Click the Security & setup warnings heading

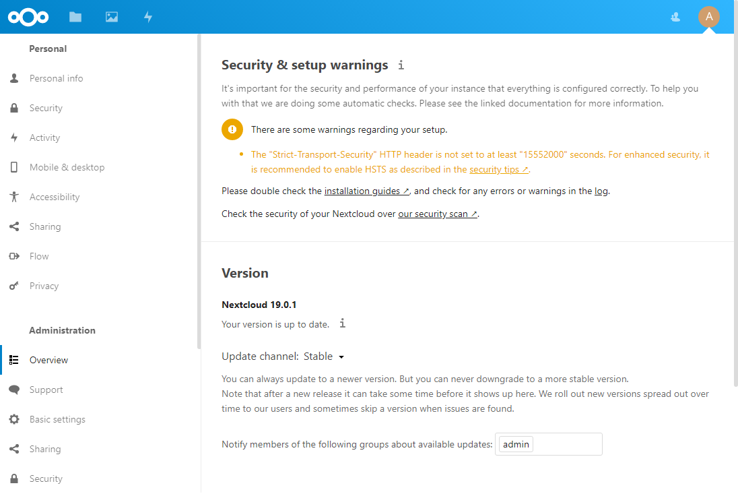coord(305,65)
